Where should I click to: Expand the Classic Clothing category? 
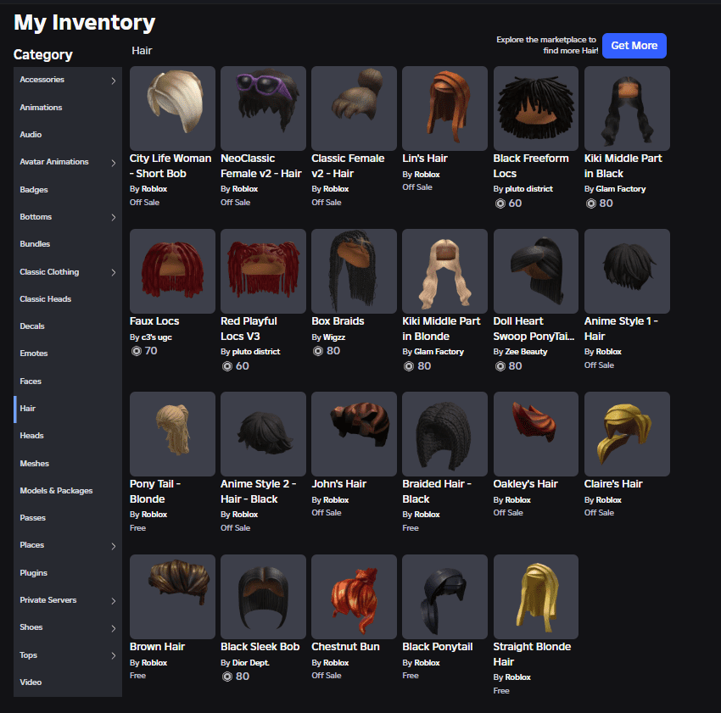(x=114, y=272)
